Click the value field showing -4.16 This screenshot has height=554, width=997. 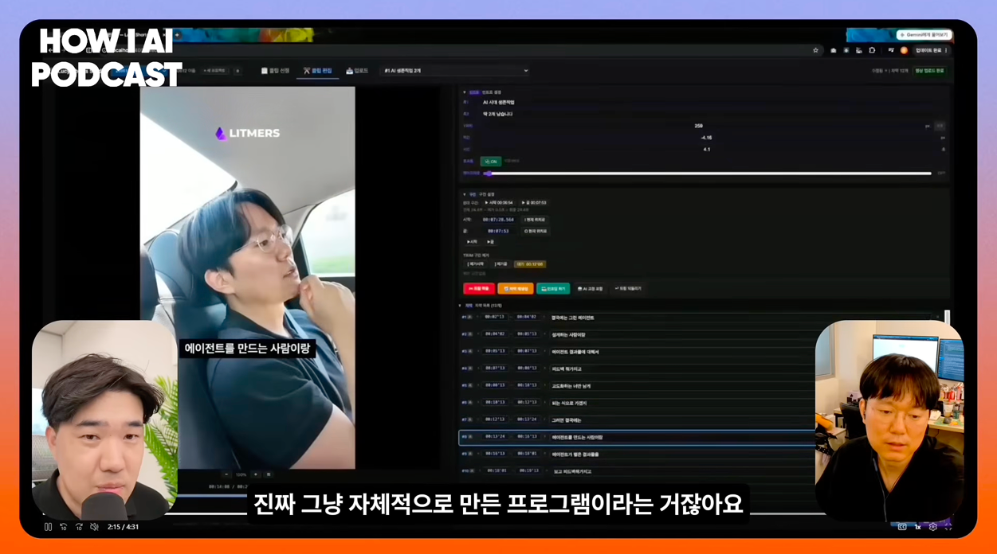[x=706, y=138]
